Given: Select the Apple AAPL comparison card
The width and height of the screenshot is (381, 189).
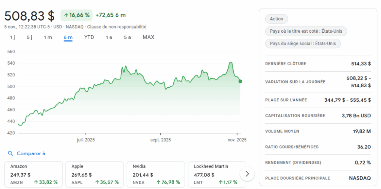Looking at the screenshot, I should click(95, 174).
